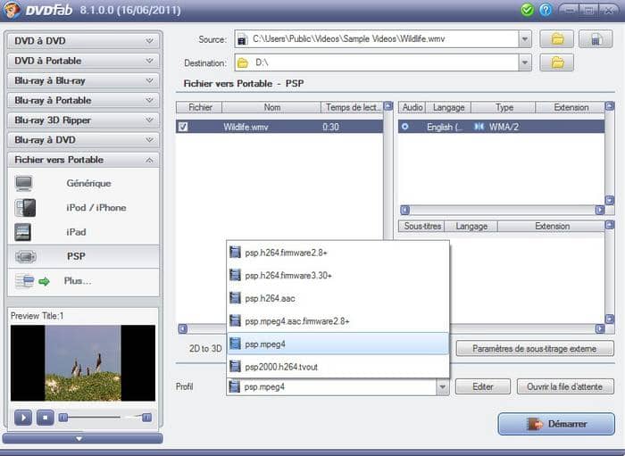The image size is (625, 456).
Task: Collapse the Fichier vers Portable section
Action: tap(83, 160)
